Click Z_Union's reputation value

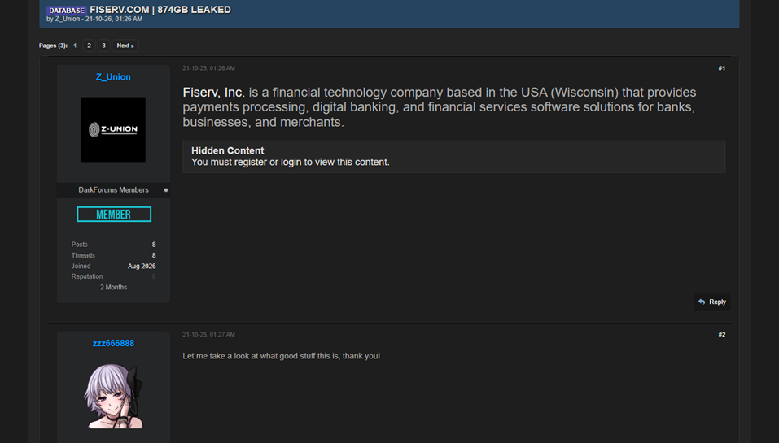coord(154,277)
